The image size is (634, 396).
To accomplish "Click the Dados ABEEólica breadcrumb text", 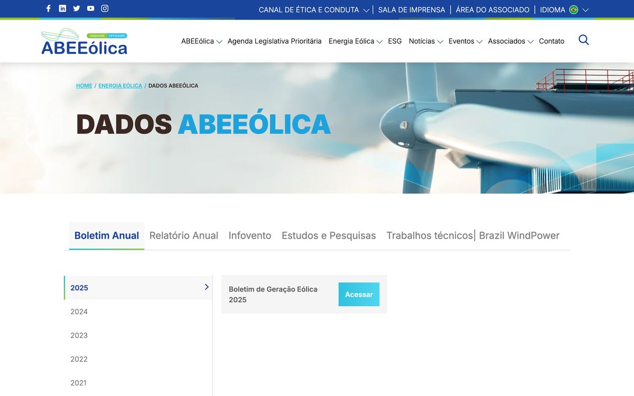I will 173,86.
